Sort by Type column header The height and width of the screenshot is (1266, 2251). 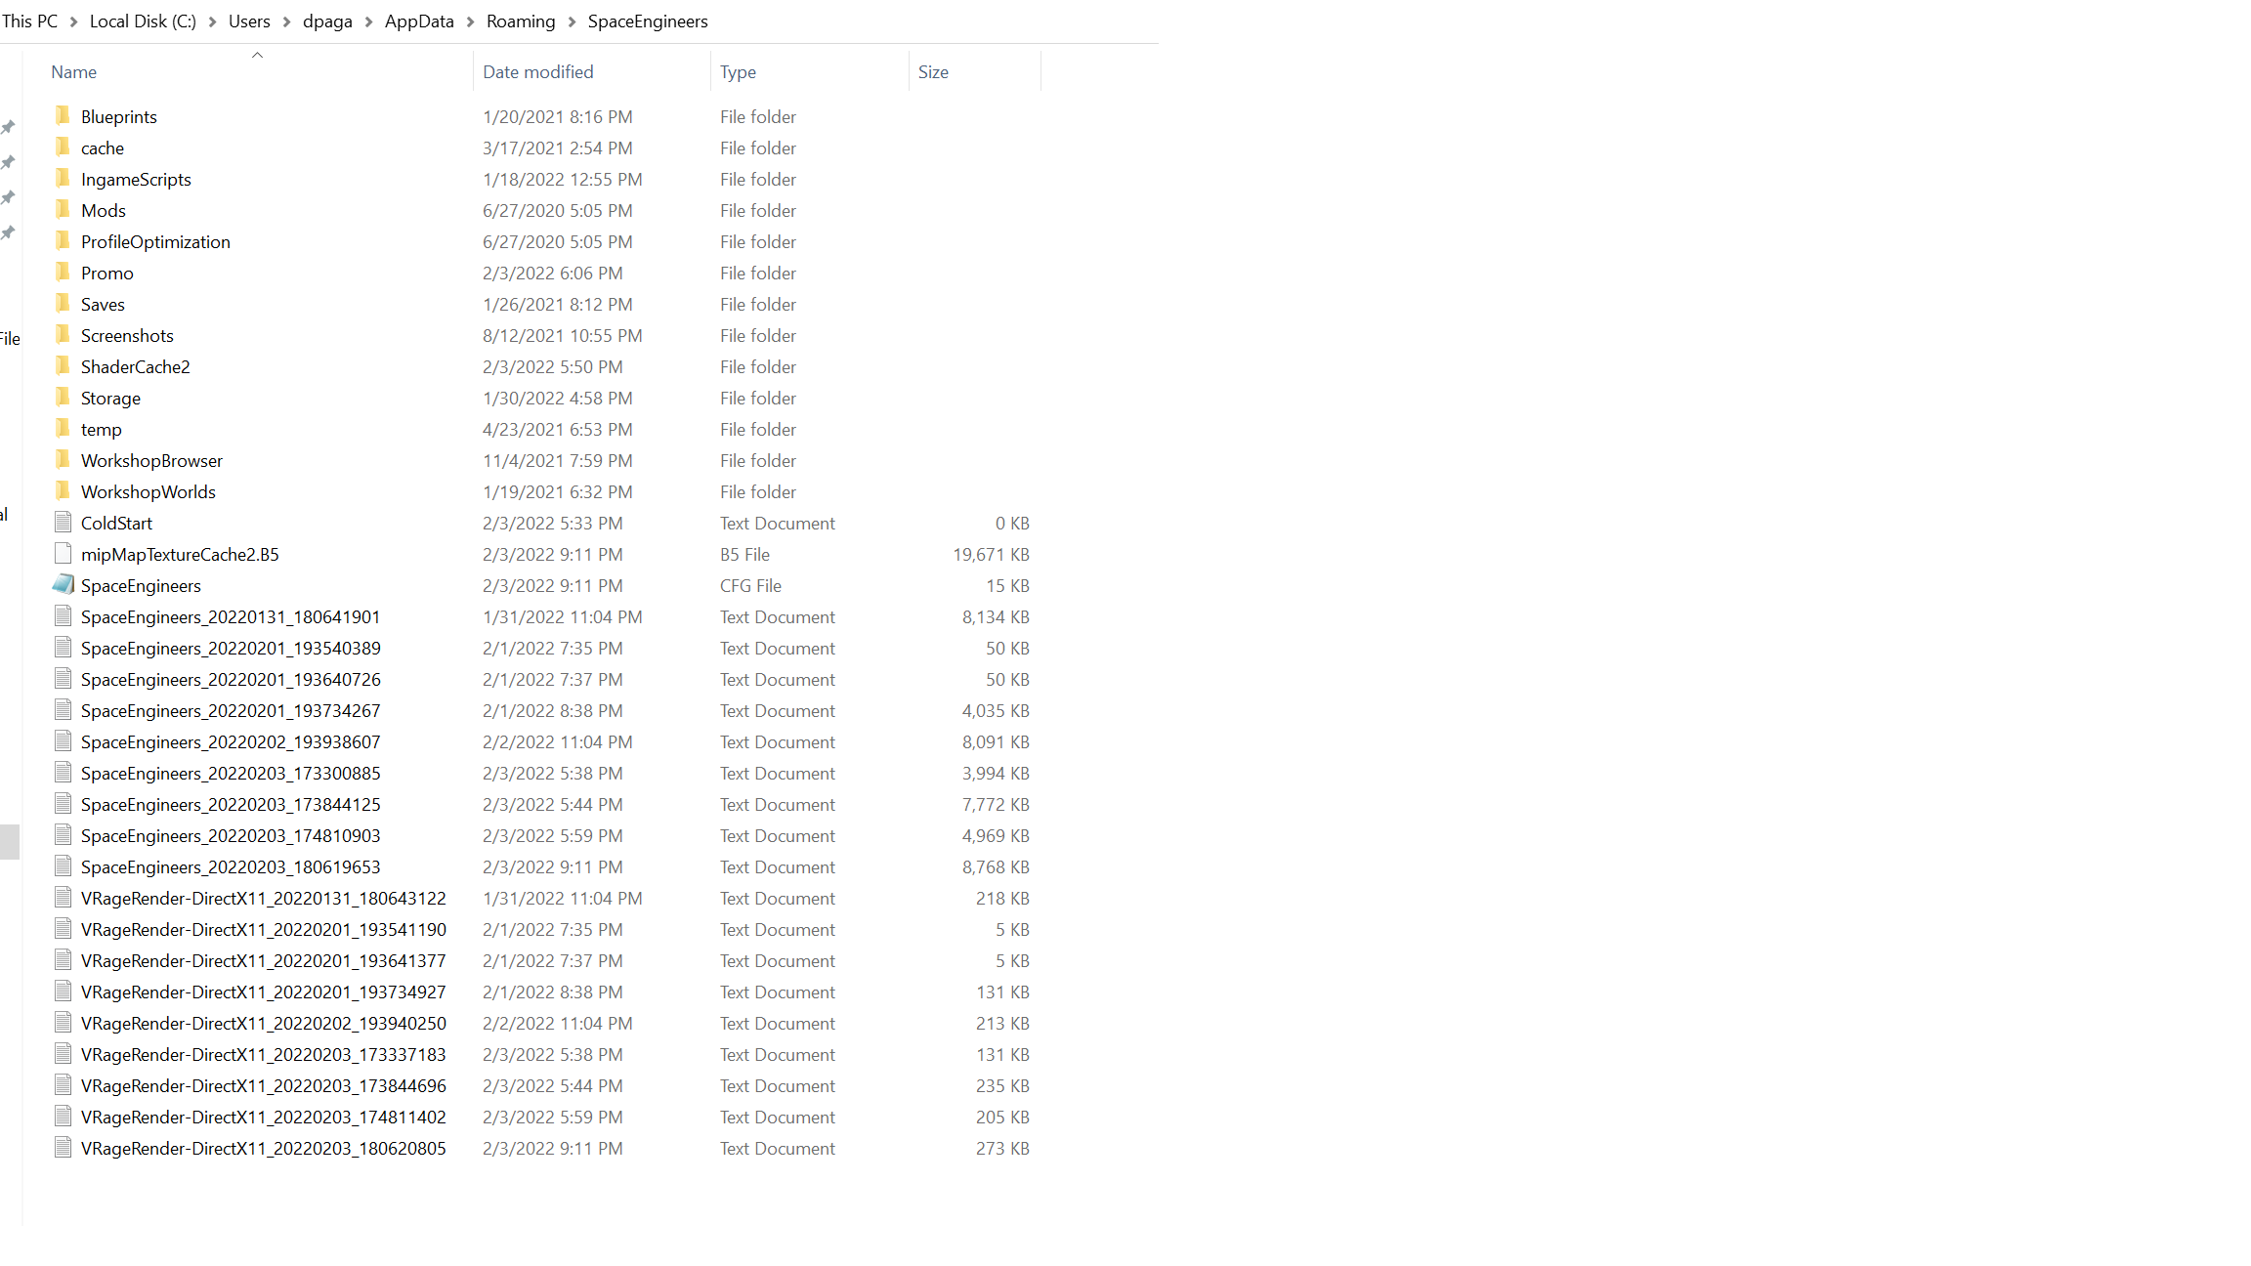click(738, 72)
